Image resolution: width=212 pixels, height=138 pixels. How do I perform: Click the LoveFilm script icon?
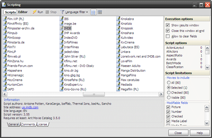(x=118, y=61)
